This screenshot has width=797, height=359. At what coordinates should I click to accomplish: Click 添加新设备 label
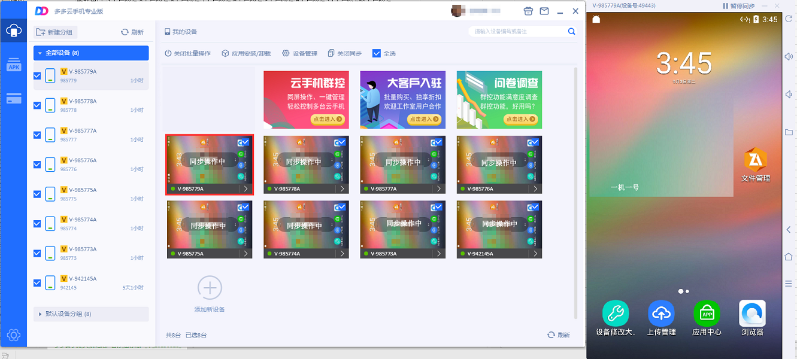pos(210,309)
